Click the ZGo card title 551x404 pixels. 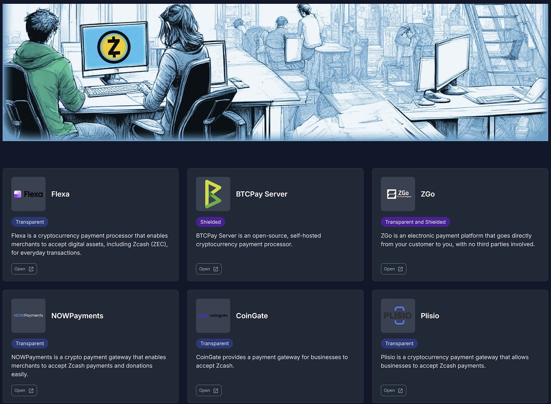click(428, 194)
